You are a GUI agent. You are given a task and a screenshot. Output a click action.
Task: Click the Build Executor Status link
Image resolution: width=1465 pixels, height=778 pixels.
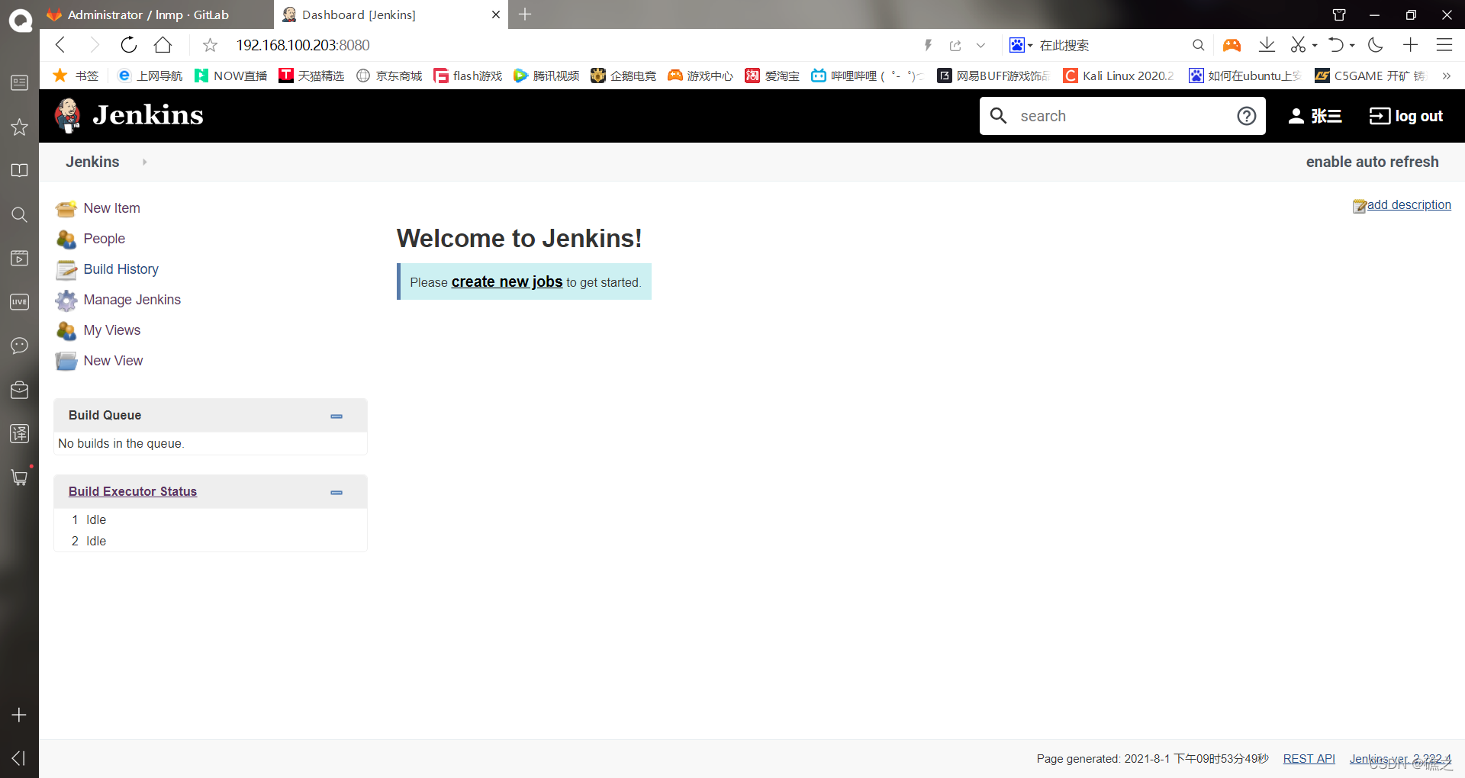(x=133, y=491)
